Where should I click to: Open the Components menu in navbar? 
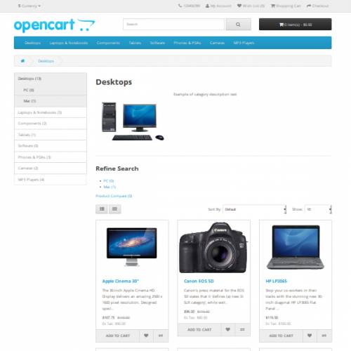[108, 43]
